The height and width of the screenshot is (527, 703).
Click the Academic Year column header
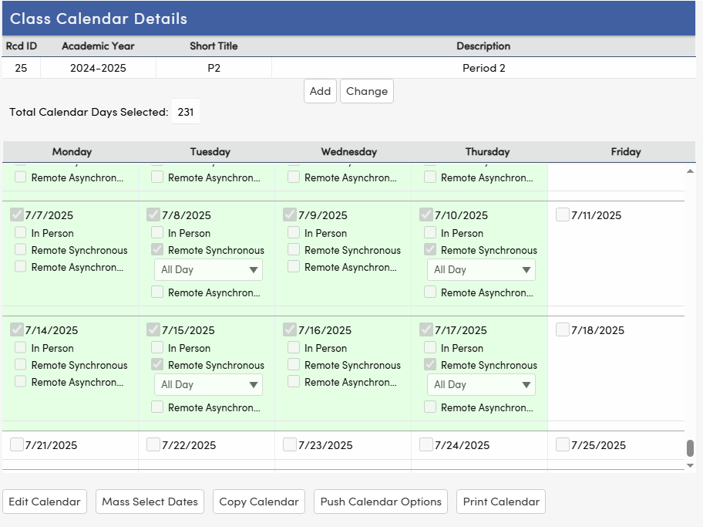[x=98, y=46]
